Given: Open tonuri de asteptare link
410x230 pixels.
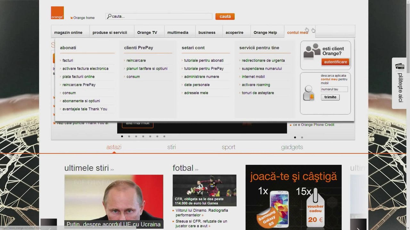Looking at the screenshot, I should click(258, 93).
